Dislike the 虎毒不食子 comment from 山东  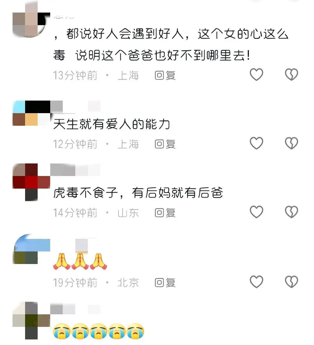291,212
